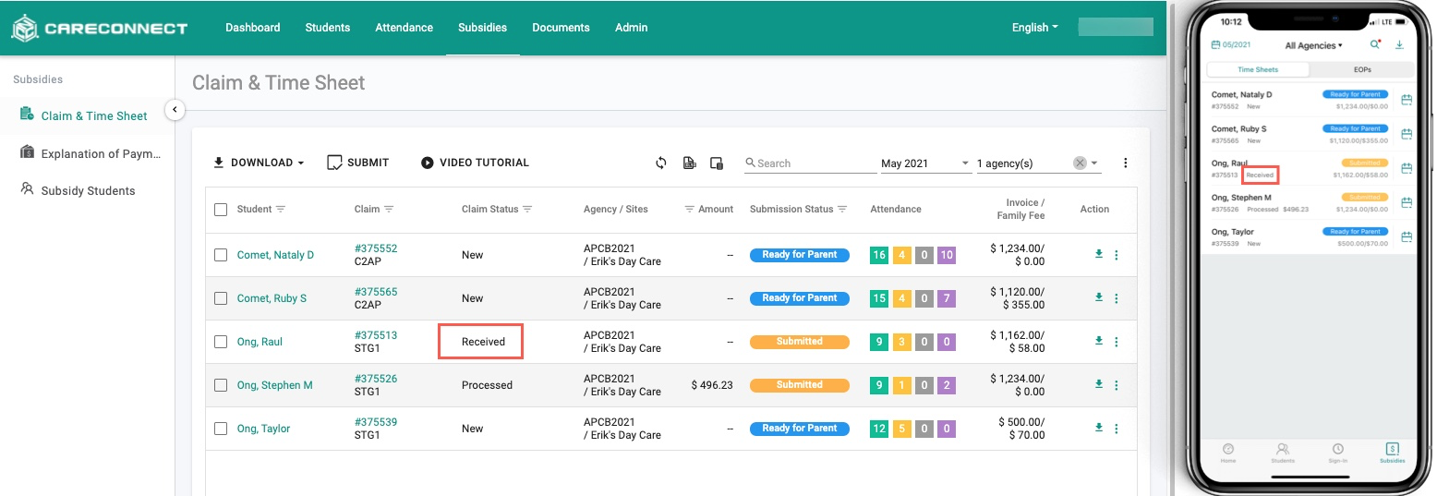The image size is (1437, 496).
Task: Check the box for Comet, Nataly D
Action: [x=221, y=255]
